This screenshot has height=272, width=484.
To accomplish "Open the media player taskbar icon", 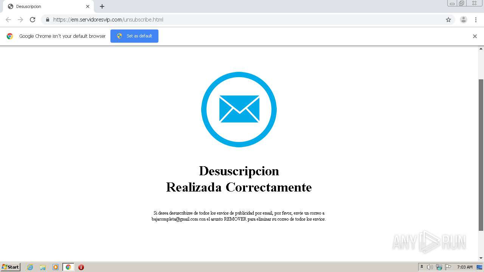I will pos(56,267).
